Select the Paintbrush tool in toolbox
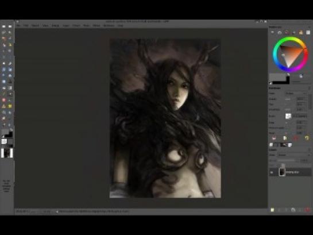This screenshot has height=235, width=313. coord(10,94)
